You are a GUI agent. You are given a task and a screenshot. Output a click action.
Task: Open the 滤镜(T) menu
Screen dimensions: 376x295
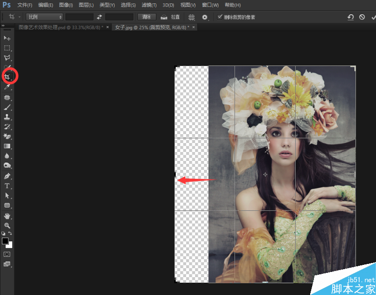coord(149,5)
